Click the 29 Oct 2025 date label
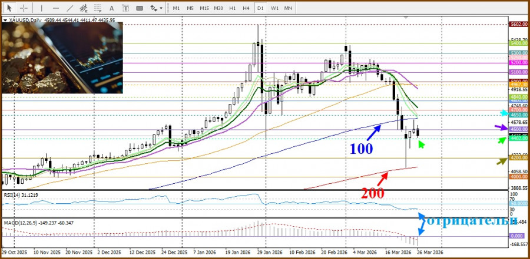Screen dimensions: 530x259 click(x=13, y=253)
